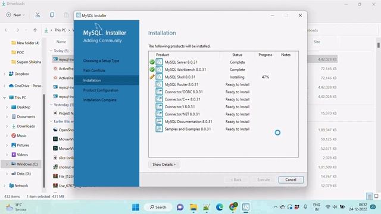
Task: Click the volume speaker tray icon
Action: (x=335, y=207)
